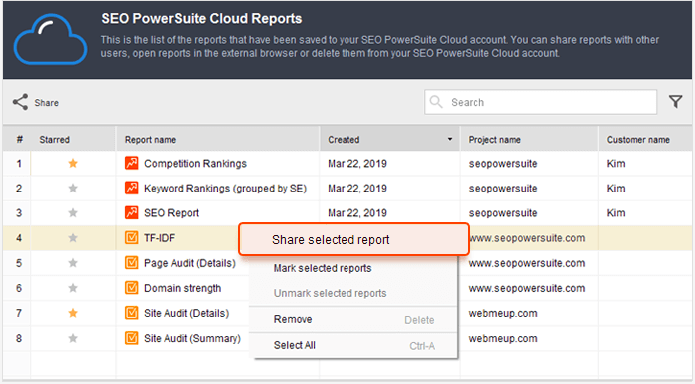This screenshot has height=384, width=695.
Task: Click the search magnifier icon
Action: coord(436,102)
